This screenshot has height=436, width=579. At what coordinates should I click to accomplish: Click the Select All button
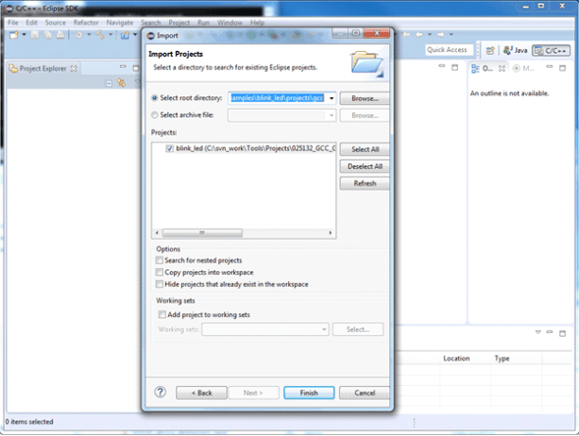point(365,149)
